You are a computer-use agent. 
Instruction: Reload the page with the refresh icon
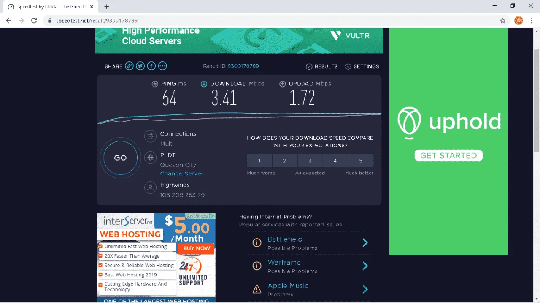34,20
